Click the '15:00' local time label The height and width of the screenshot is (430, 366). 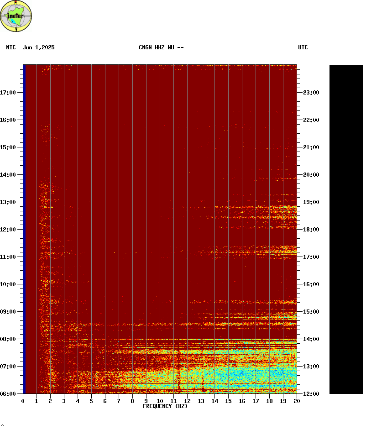point(8,147)
